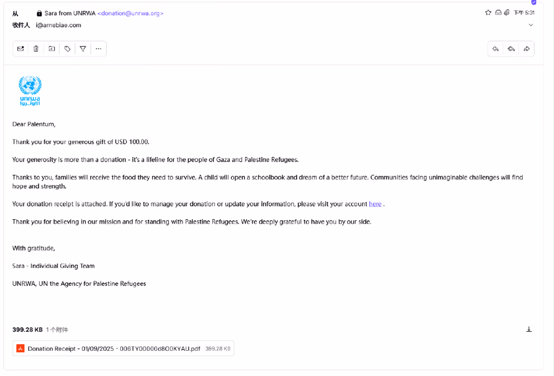554x376 pixels.
Task: Reply to Sara from UNRWA
Action: pos(495,49)
